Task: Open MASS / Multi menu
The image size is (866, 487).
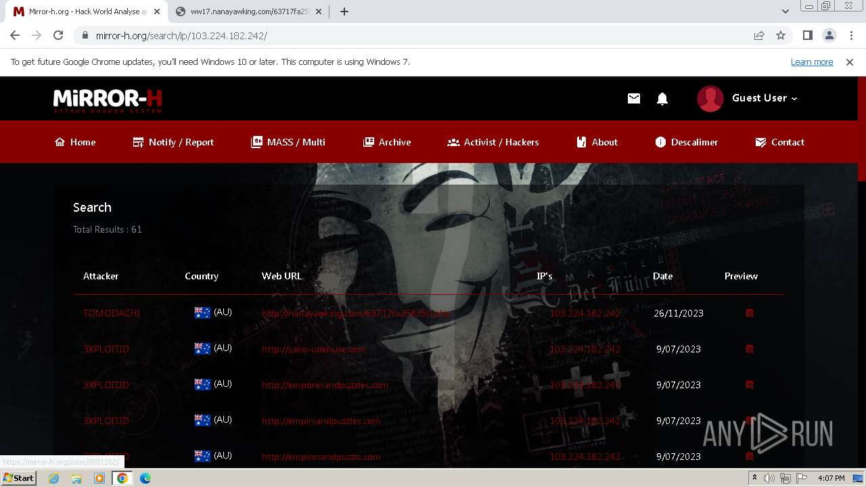Action: point(288,142)
